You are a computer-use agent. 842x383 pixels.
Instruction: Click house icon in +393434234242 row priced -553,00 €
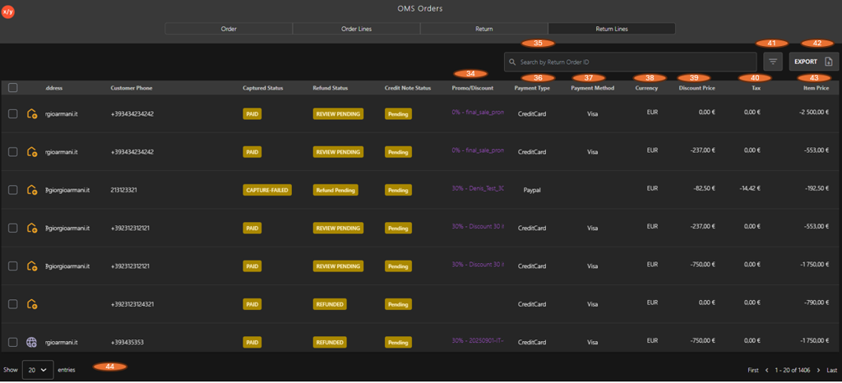32,152
